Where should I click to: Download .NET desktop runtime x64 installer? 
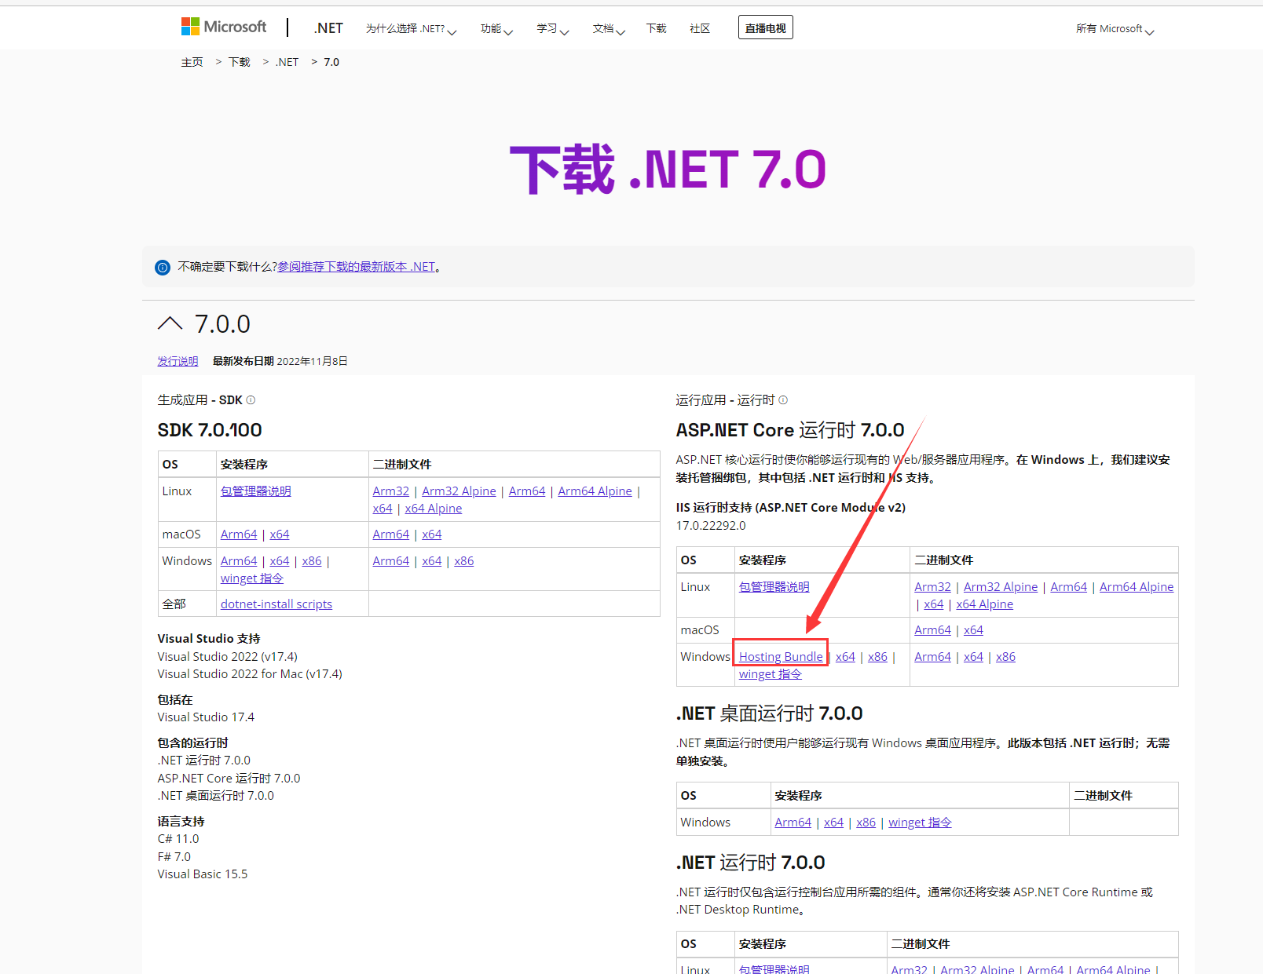click(x=833, y=823)
